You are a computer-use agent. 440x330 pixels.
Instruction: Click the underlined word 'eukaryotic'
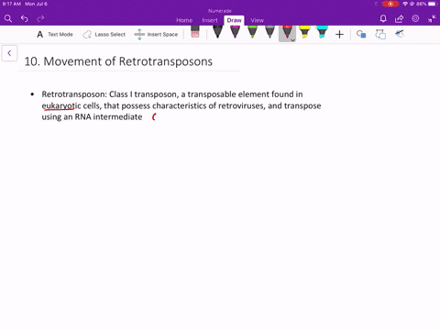(61, 105)
